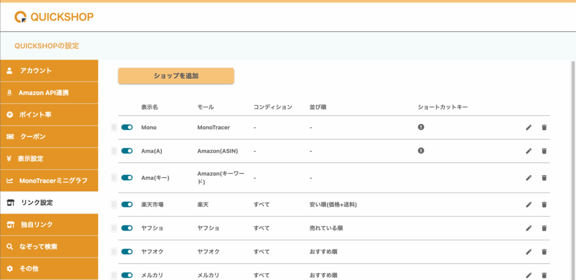Click the QUICKSHOPの設定 heading
Image resolution: width=576 pixels, height=280 pixels.
47,46
